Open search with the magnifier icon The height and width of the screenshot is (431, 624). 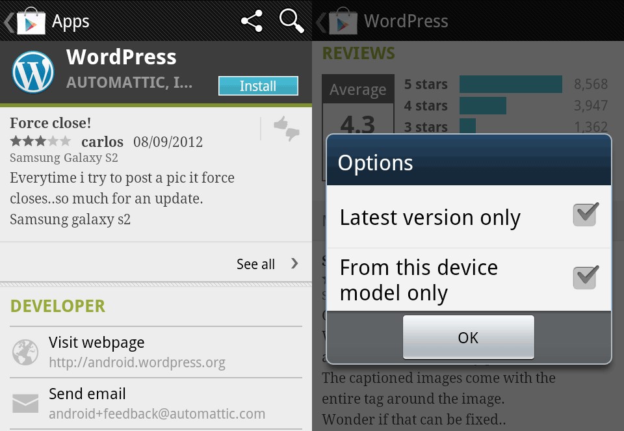coord(291,21)
